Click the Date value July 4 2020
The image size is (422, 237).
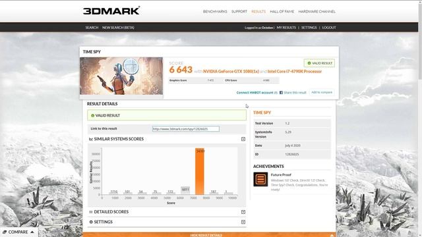tap(293, 145)
